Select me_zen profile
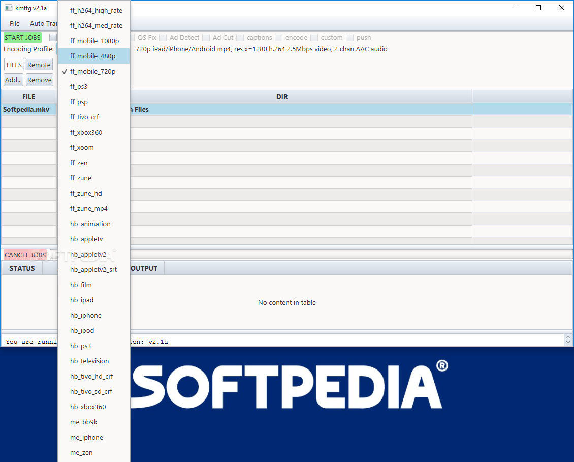Image resolution: width=574 pixels, height=462 pixels. click(x=94, y=453)
